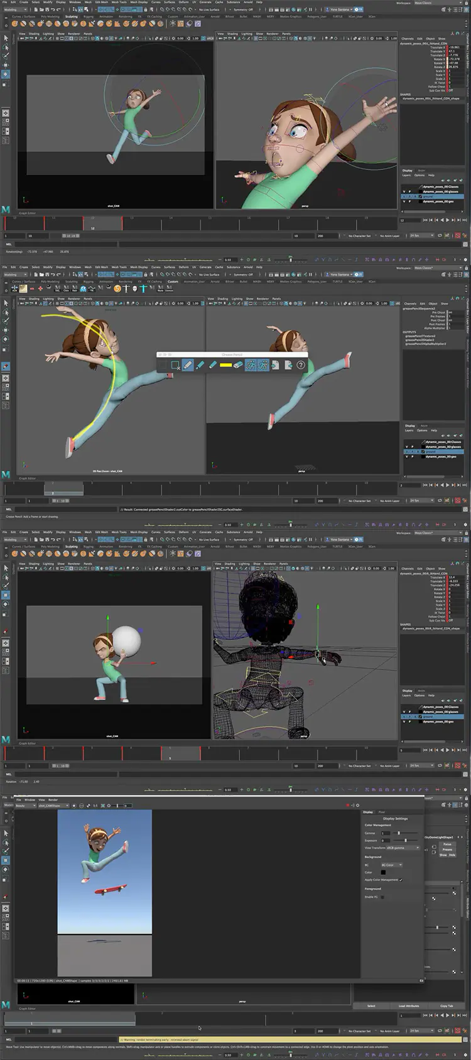The width and height of the screenshot is (471, 1060).
Task: Jump to end of playback in ball-holding screenshot
Action: click(x=464, y=750)
